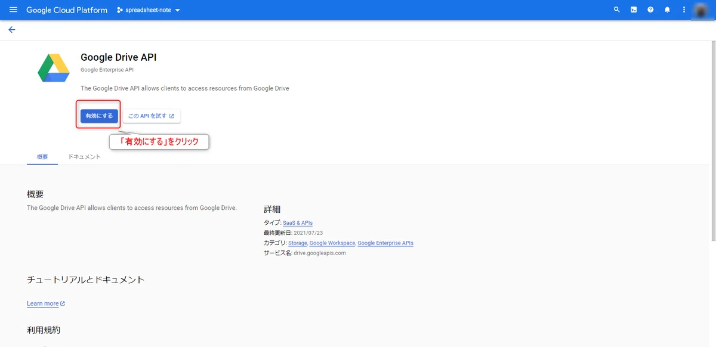The width and height of the screenshot is (716, 347).
Task: Open the Storage category link
Action: (298, 243)
